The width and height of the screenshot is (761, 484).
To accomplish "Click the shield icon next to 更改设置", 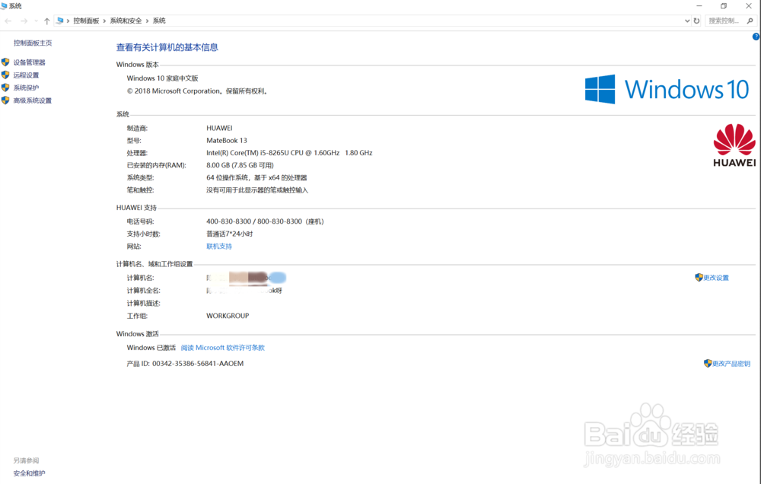I will [x=699, y=277].
